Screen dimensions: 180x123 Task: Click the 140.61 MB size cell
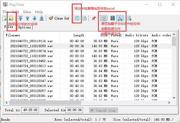pos(99,56)
